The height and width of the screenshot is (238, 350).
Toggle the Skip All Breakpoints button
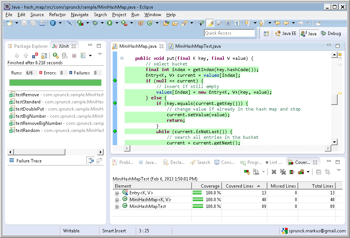(x=69, y=23)
